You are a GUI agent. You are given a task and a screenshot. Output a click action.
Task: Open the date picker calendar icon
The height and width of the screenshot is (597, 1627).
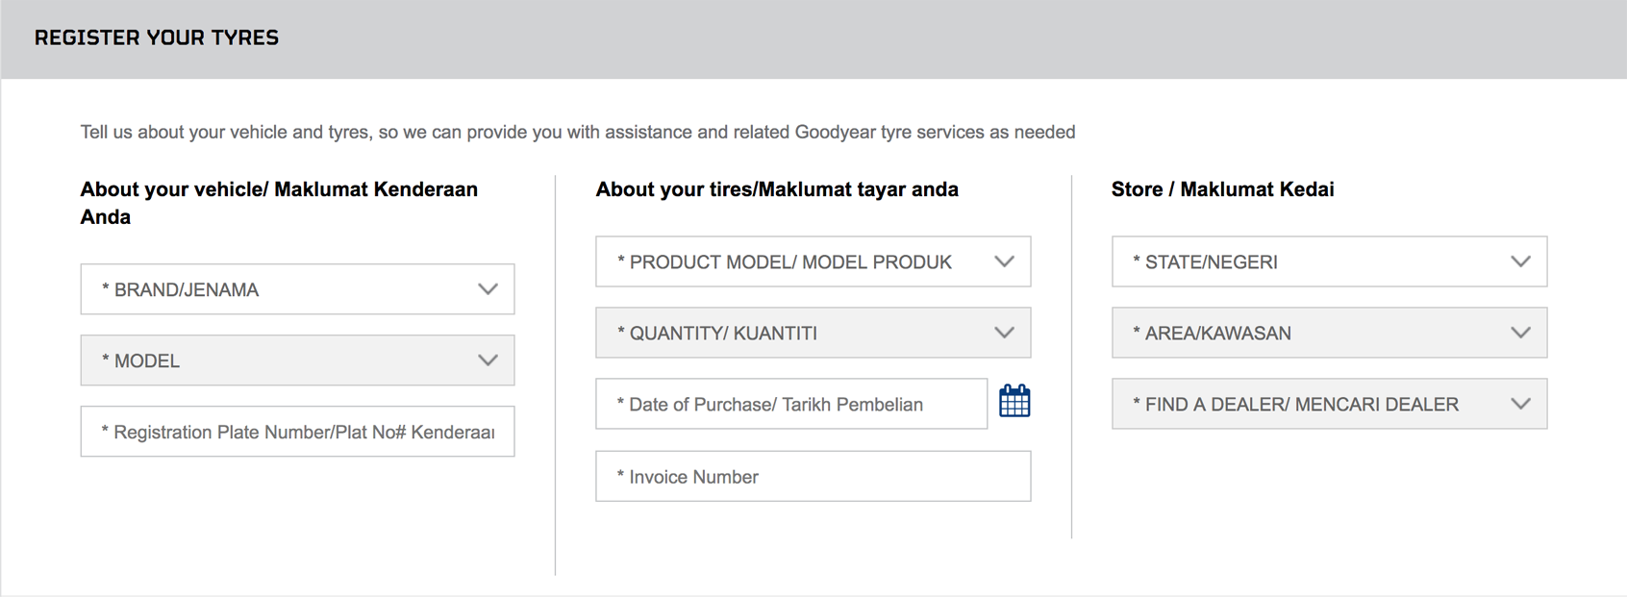[x=1014, y=401]
